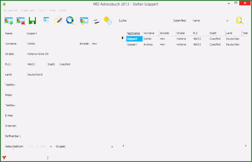Sort table by Nachname column header
252x162 pixels.
click(134, 33)
